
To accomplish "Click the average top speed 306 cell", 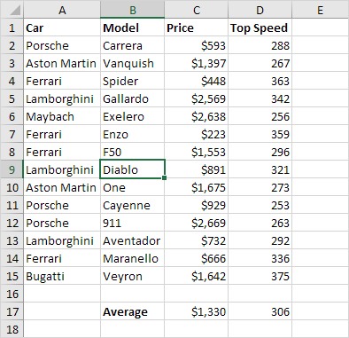I will coord(260,311).
